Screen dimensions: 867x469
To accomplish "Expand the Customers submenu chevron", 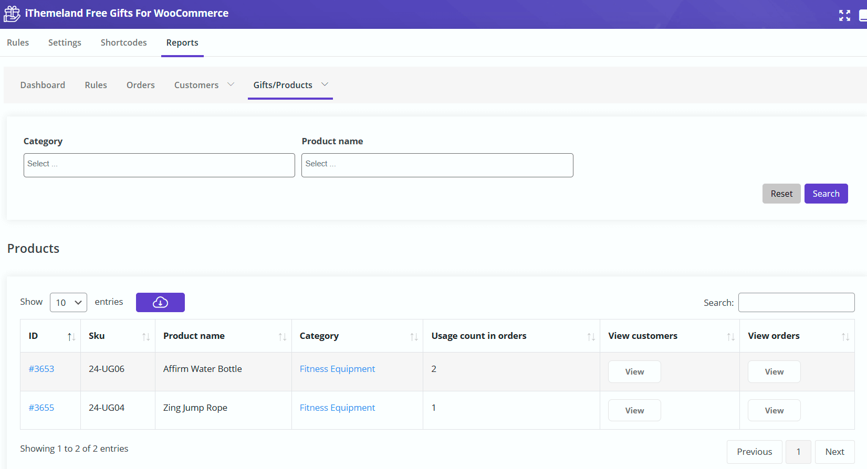I will [231, 84].
